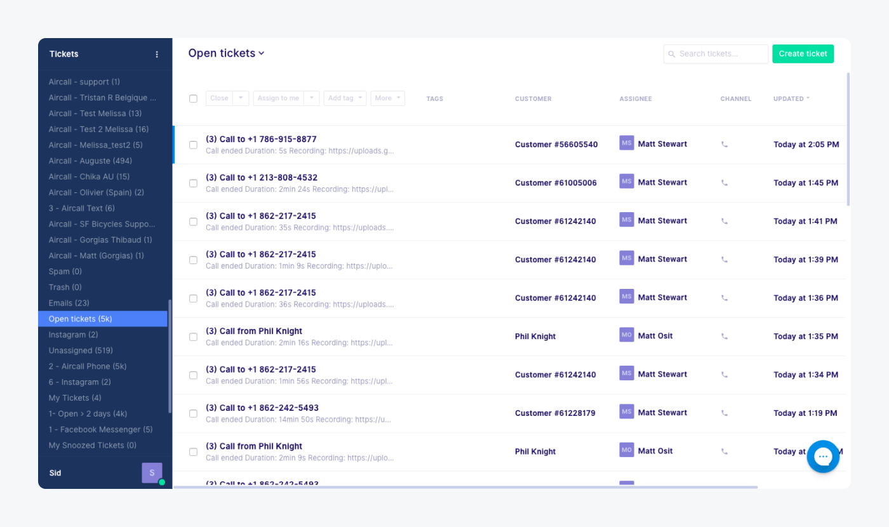Open the Intercom chat bubble
The height and width of the screenshot is (527, 889).
pyautogui.click(x=823, y=457)
